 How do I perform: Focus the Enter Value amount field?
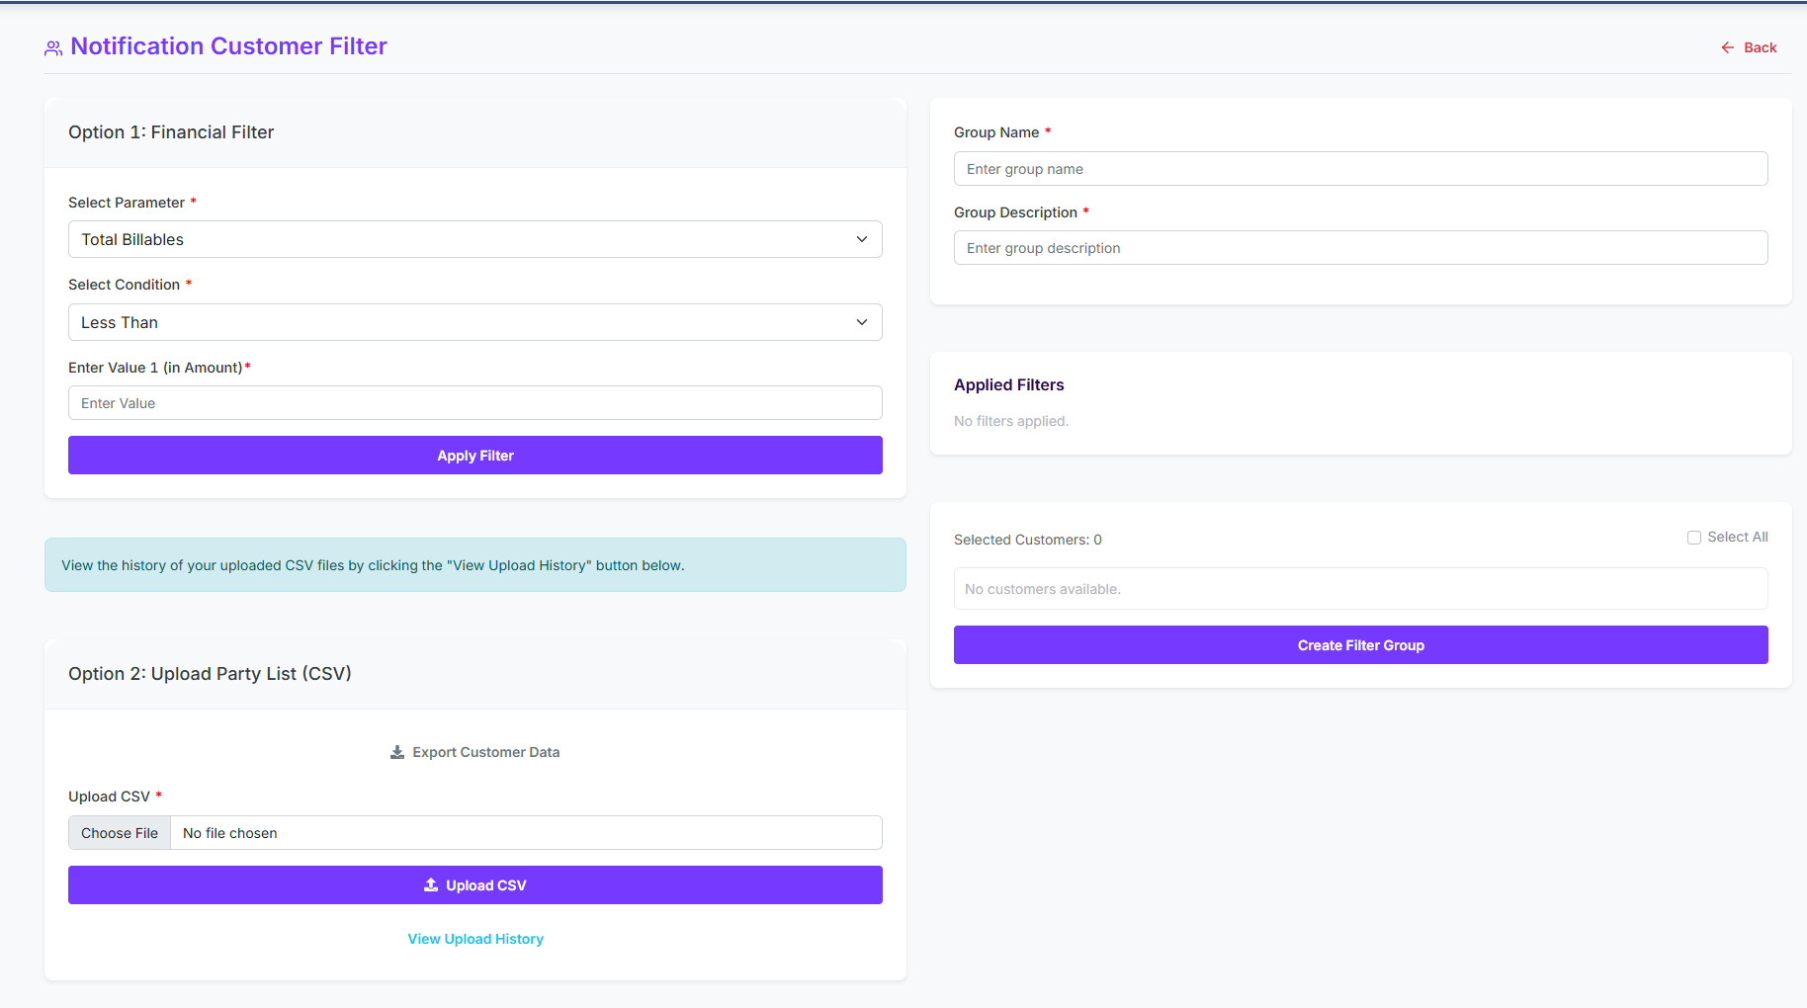pos(475,403)
